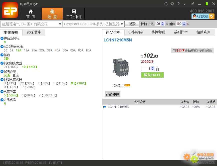Click the pin icon in the title bar
217x166 pixels.
(192, 4)
